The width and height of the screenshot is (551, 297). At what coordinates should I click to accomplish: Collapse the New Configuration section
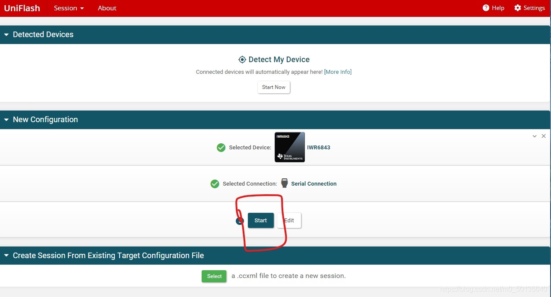tap(6, 120)
